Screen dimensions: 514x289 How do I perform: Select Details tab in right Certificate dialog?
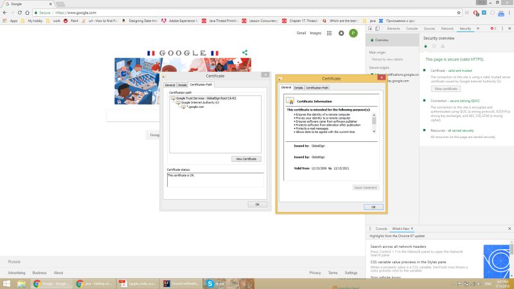pyautogui.click(x=298, y=88)
